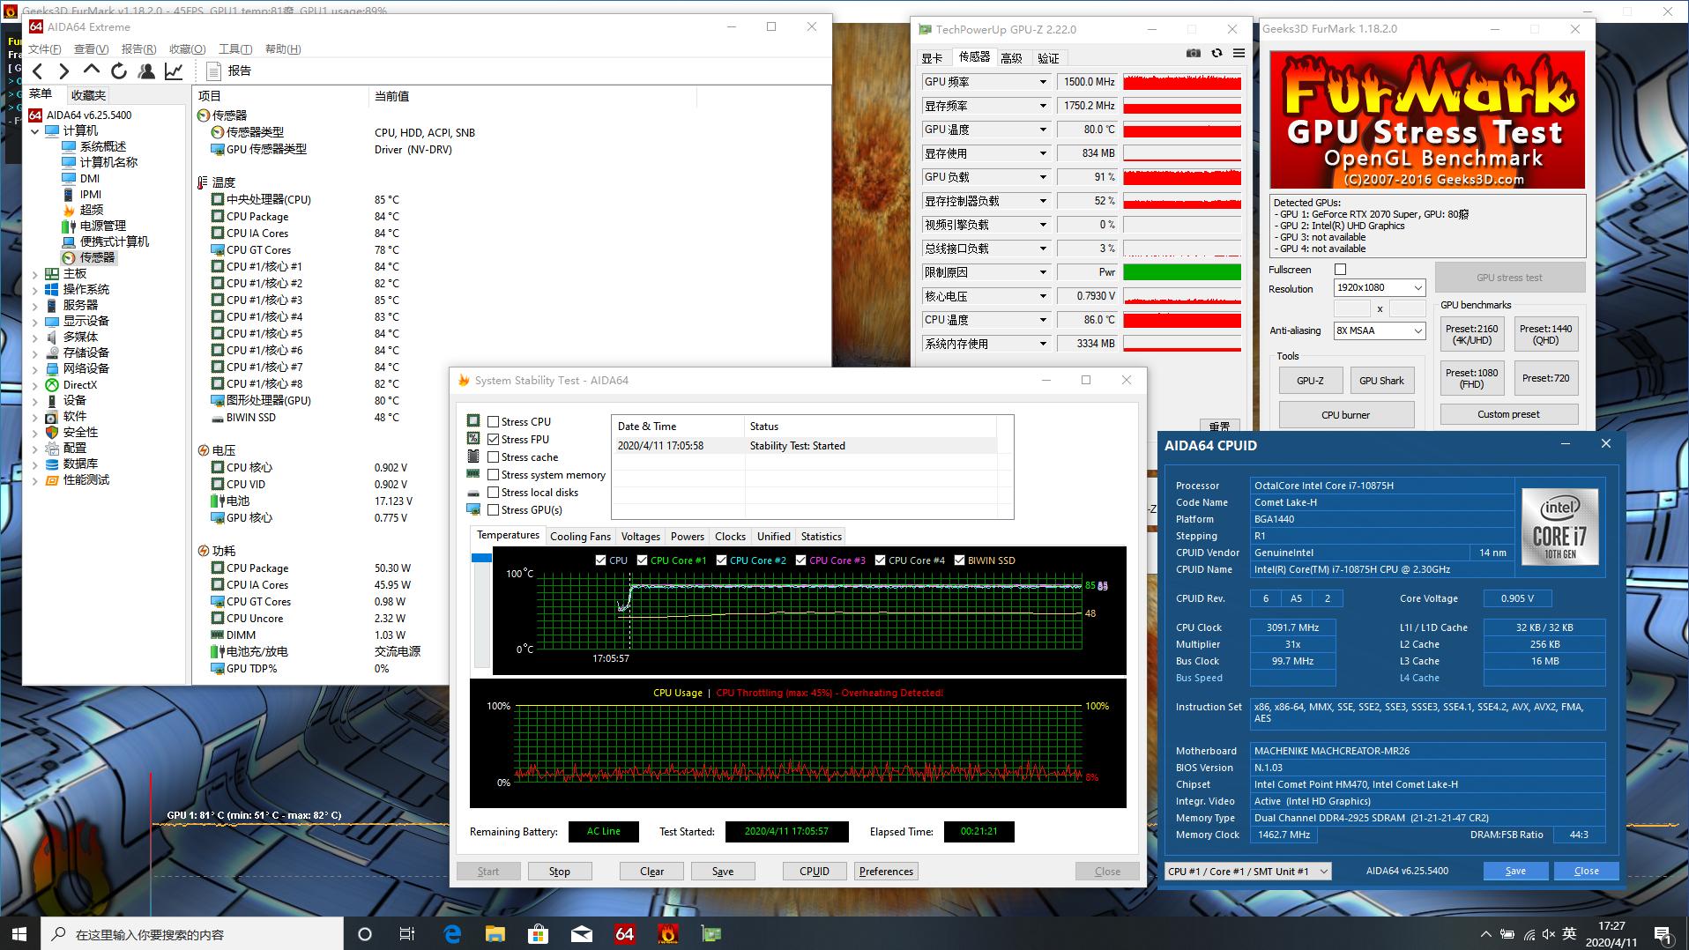Open the graph chart toolbar icon
Screen dimensions: 1689x950
click(174, 71)
